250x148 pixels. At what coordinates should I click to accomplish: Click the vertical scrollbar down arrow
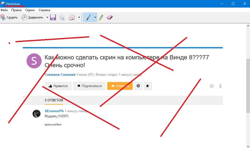(248, 146)
